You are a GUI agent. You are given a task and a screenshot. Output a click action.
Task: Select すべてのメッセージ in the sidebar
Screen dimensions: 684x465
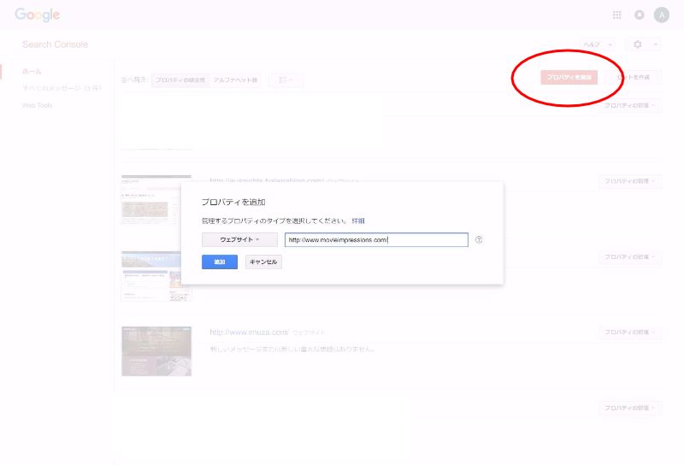point(62,88)
